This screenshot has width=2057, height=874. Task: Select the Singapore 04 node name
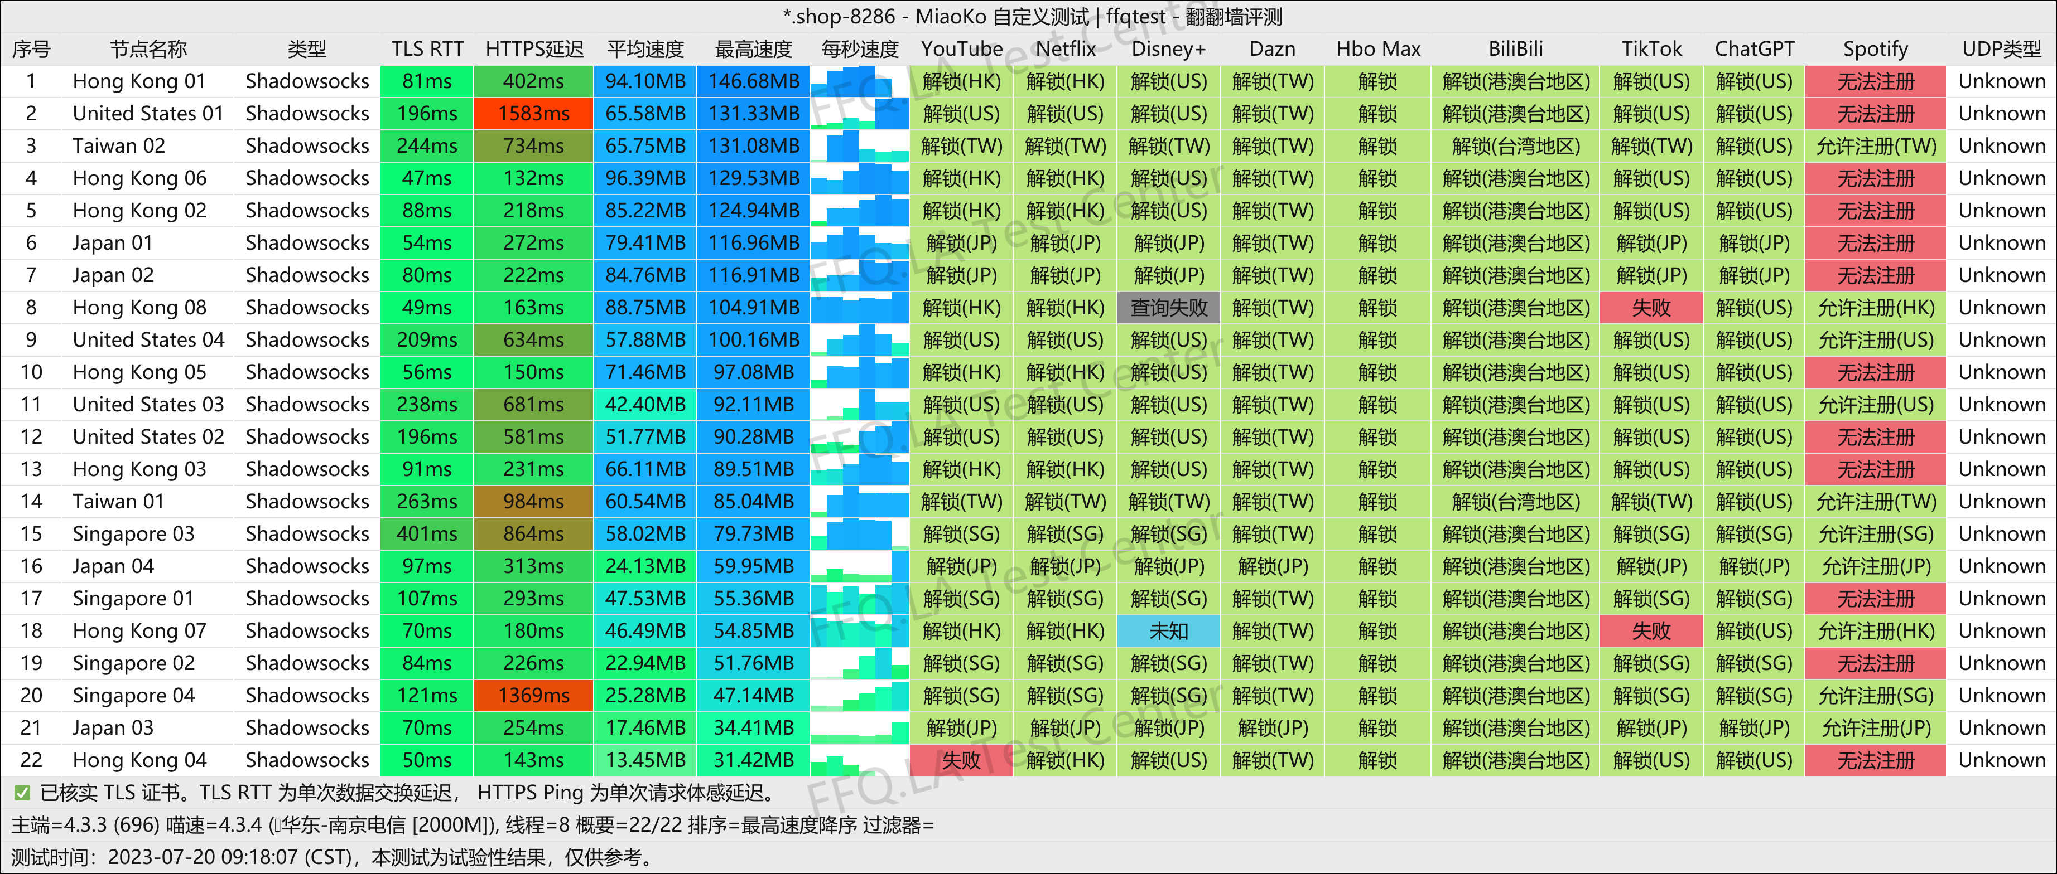pos(133,695)
